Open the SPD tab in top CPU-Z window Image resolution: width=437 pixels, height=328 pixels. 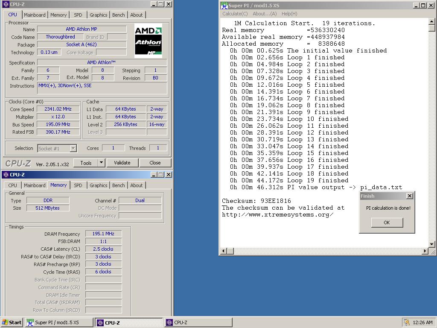78,15
